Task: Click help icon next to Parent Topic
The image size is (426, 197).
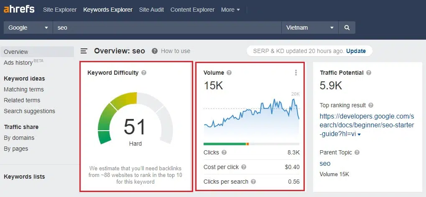Action: click(357, 152)
